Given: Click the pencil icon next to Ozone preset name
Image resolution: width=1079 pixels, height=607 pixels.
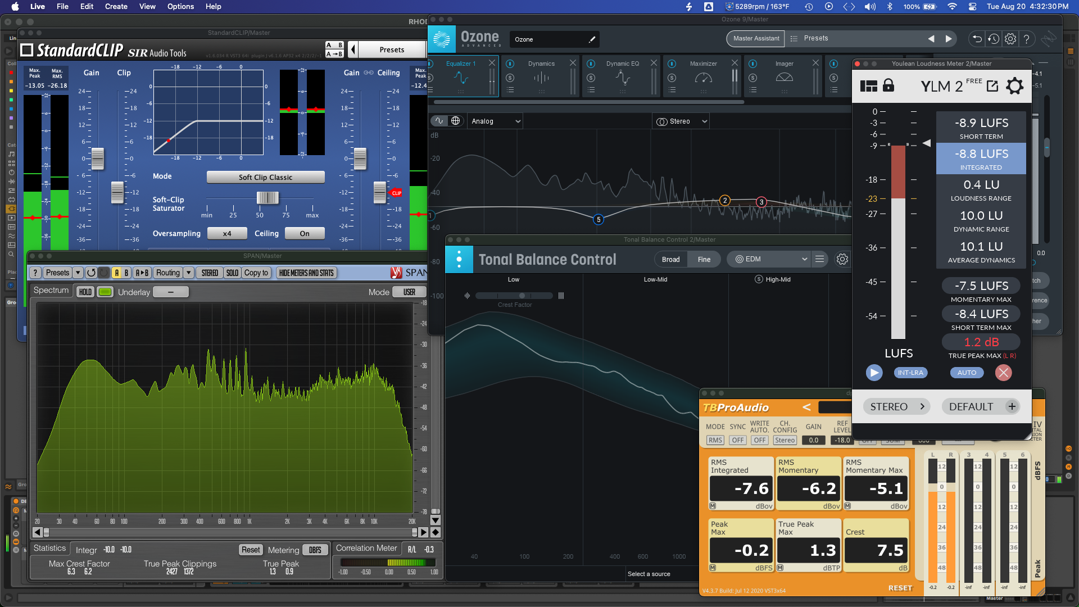Looking at the screenshot, I should point(592,39).
